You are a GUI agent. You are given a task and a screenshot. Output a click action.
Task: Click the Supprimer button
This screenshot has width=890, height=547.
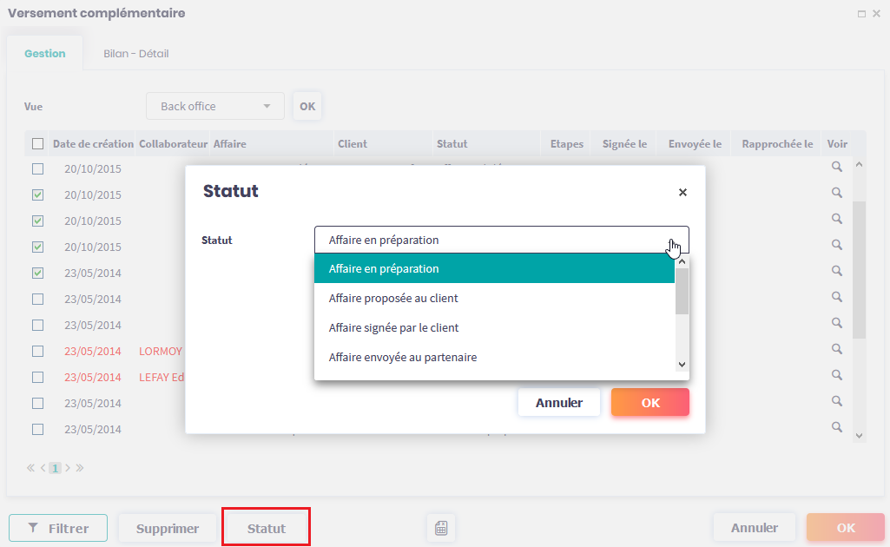(168, 528)
